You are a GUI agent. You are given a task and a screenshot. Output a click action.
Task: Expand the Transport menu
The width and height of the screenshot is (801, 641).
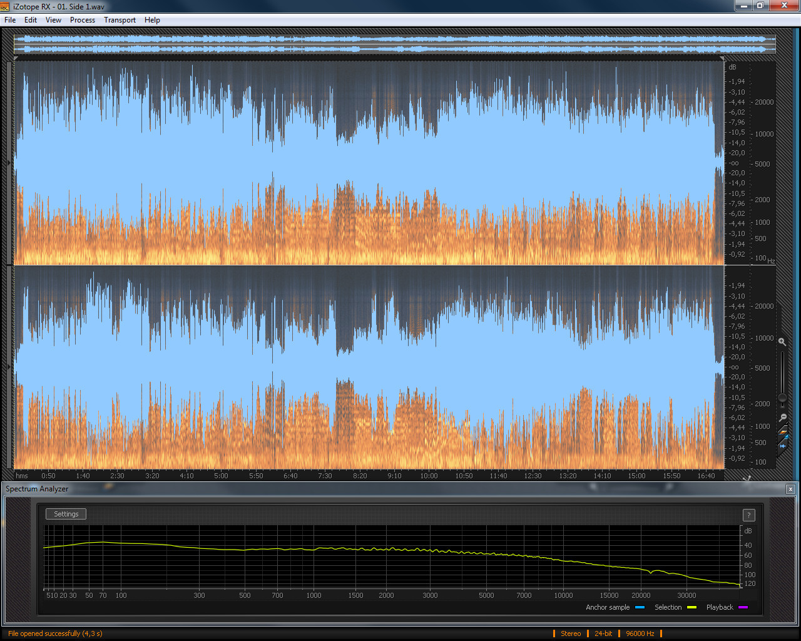(x=120, y=20)
